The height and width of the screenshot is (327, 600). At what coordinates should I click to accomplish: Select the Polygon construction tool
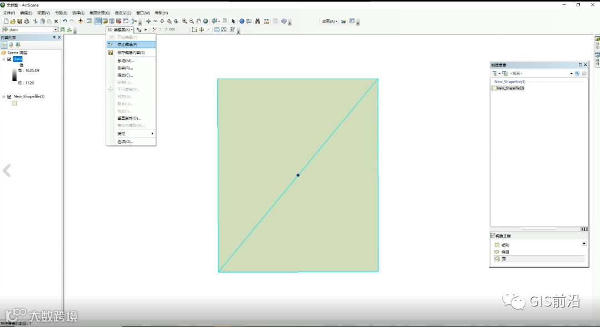539,259
